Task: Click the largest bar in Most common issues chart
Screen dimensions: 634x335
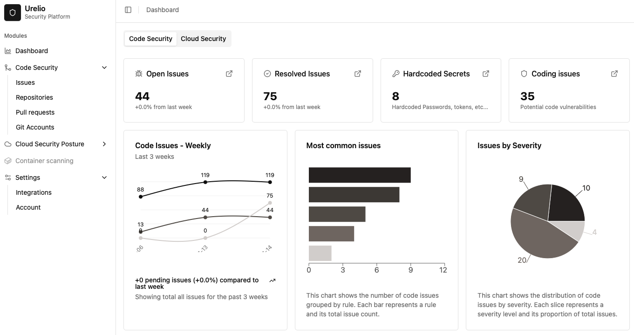Action: (x=359, y=175)
